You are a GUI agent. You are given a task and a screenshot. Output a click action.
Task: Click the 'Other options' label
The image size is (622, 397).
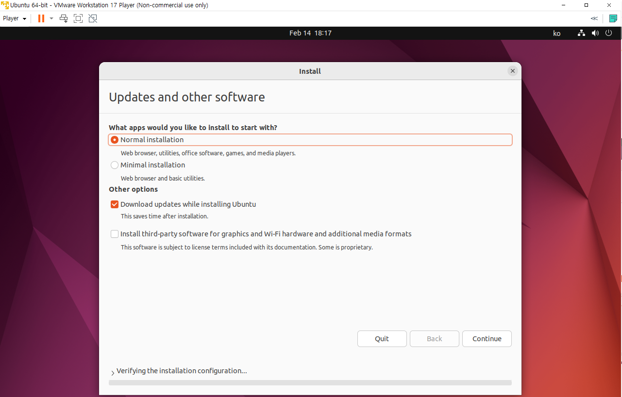[x=133, y=189]
